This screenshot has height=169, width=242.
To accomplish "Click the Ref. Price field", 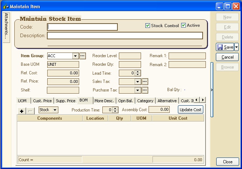I will tap(63, 81).
